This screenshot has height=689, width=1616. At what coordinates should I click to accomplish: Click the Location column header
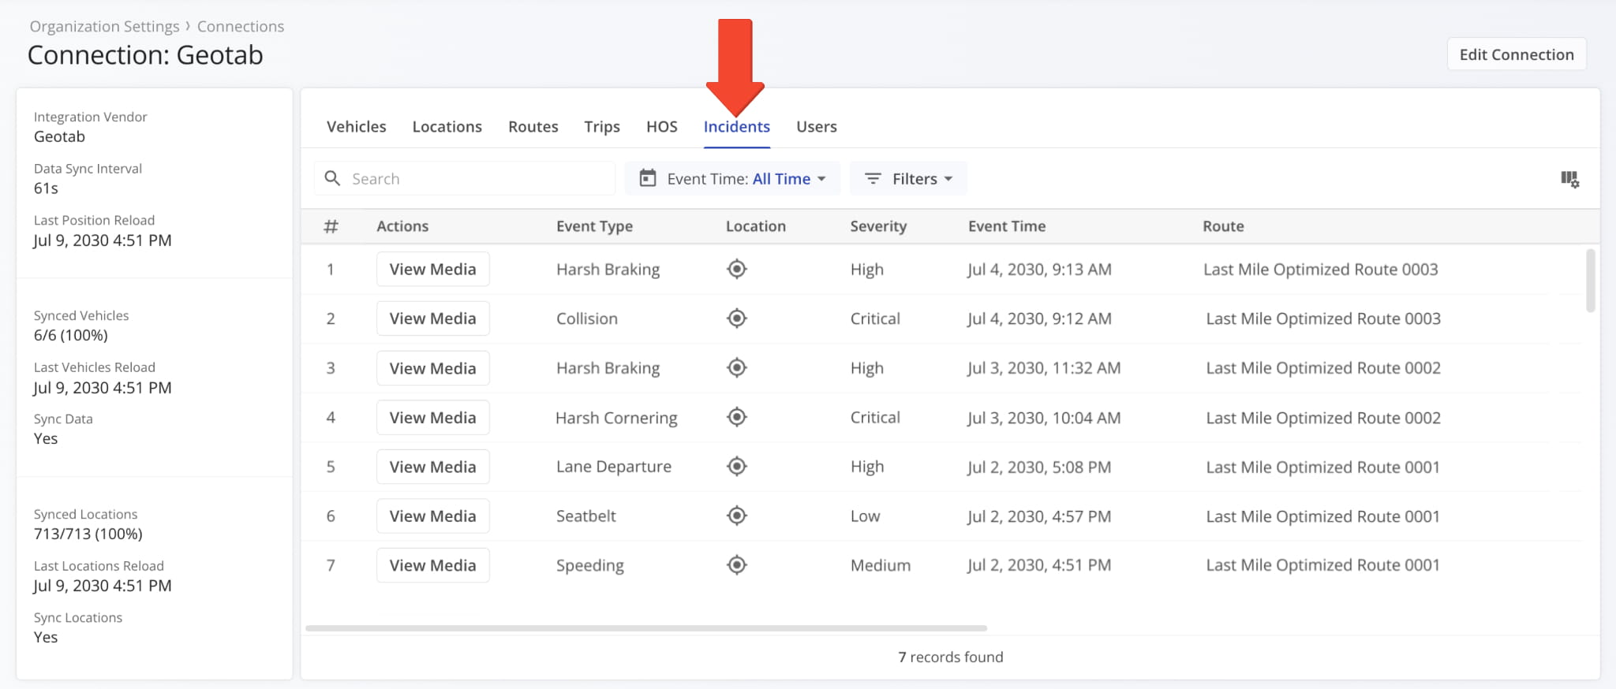(755, 226)
